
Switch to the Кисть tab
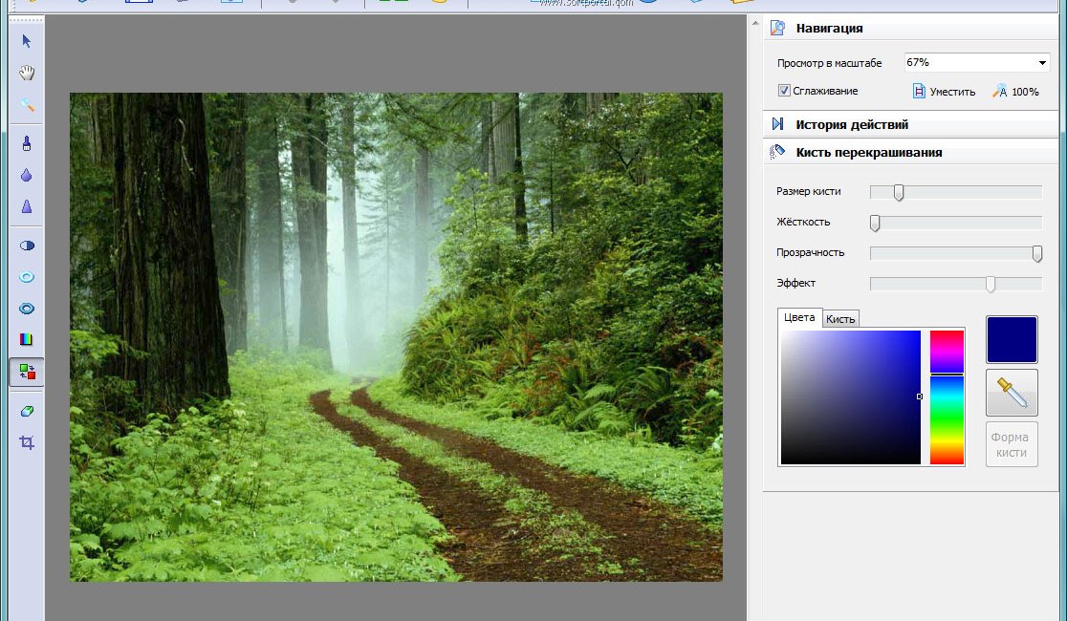point(840,319)
